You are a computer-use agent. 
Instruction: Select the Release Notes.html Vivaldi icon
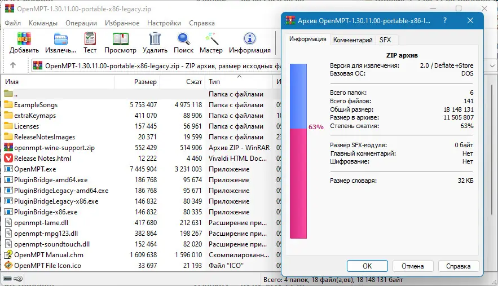(8, 159)
